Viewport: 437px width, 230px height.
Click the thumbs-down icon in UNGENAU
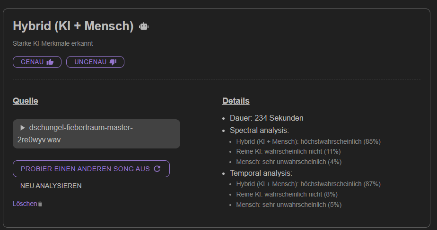pyautogui.click(x=113, y=62)
